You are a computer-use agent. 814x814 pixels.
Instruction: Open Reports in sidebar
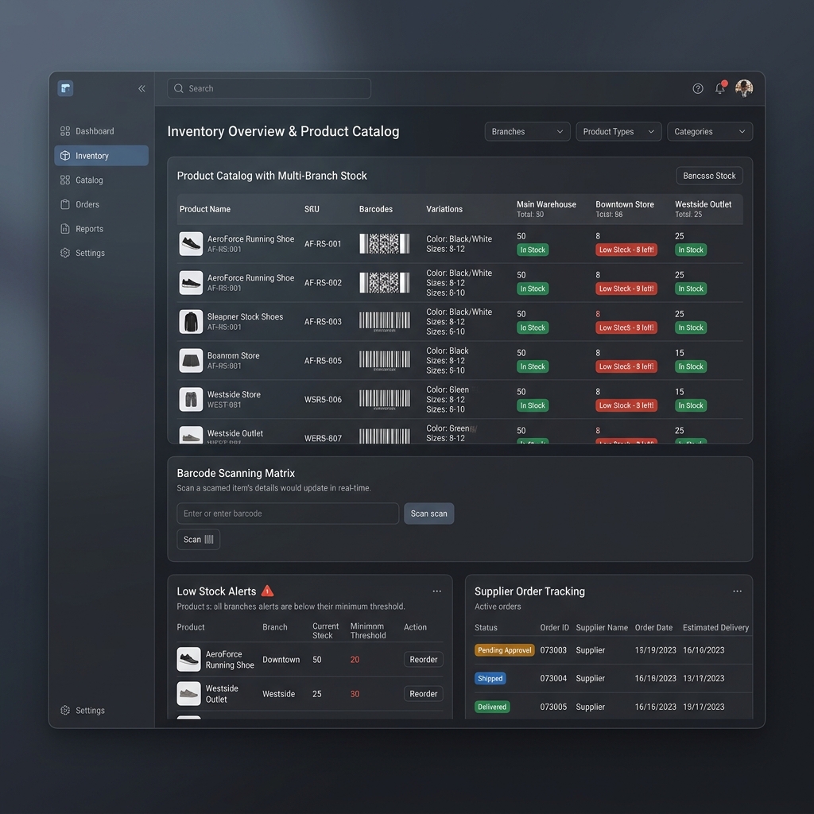click(x=101, y=228)
